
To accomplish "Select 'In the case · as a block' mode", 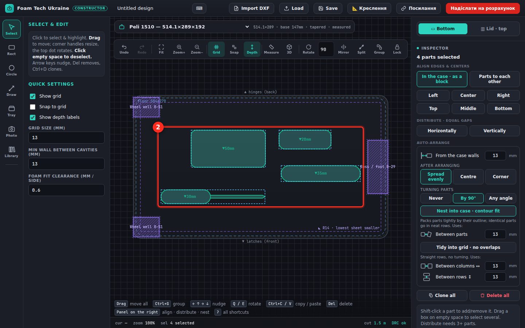I will tap(442, 79).
